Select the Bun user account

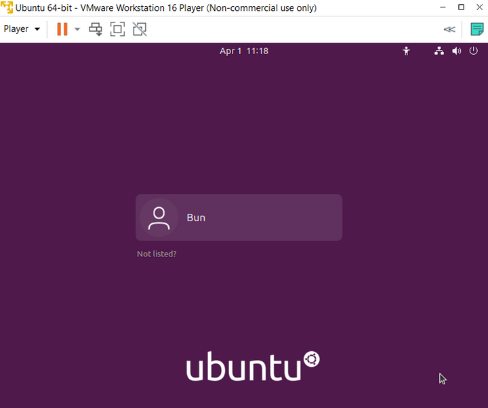click(239, 217)
